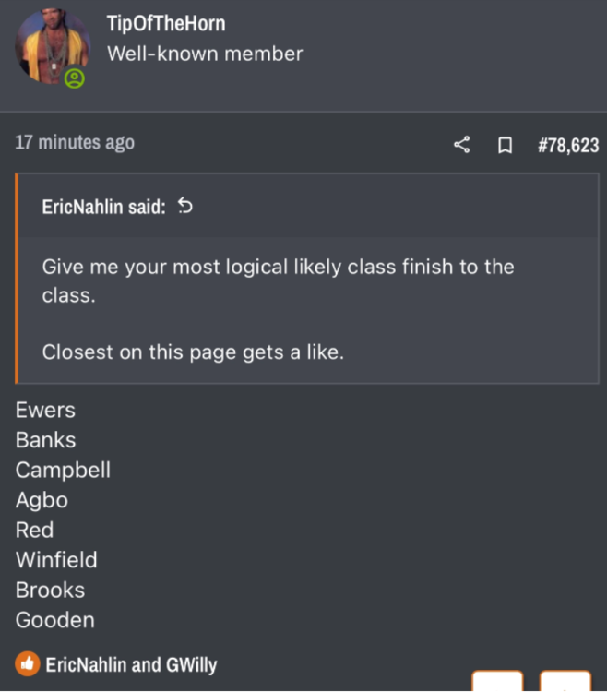Click 'Closest on this page gets a like' line
This screenshot has height=692, width=607.
(192, 352)
